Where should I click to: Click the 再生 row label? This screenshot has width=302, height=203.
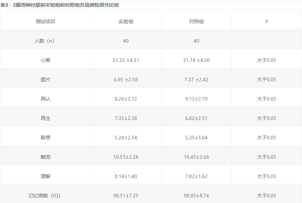pyautogui.click(x=46, y=118)
